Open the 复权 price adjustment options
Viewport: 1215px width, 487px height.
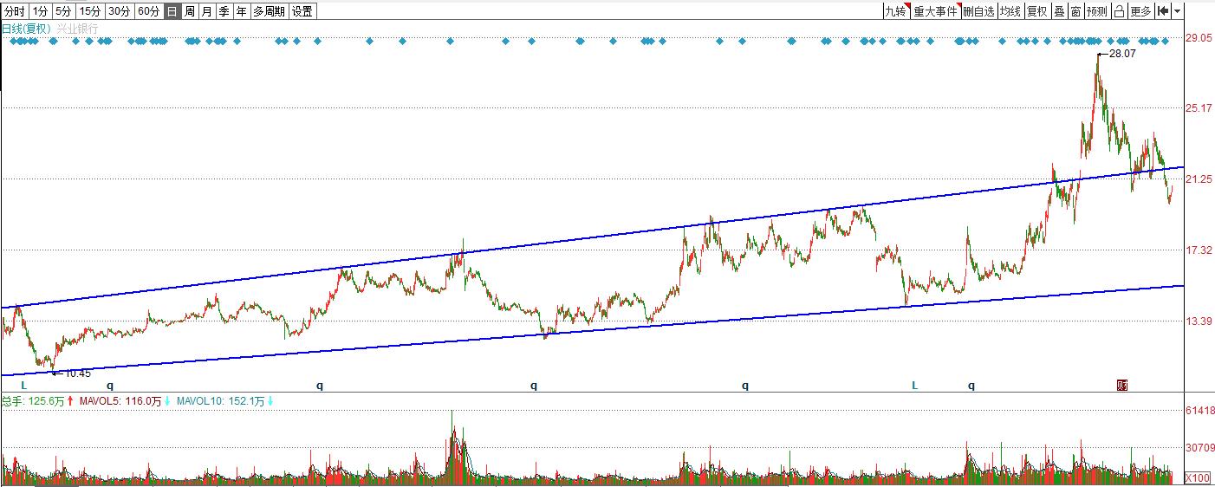pyautogui.click(x=1036, y=11)
